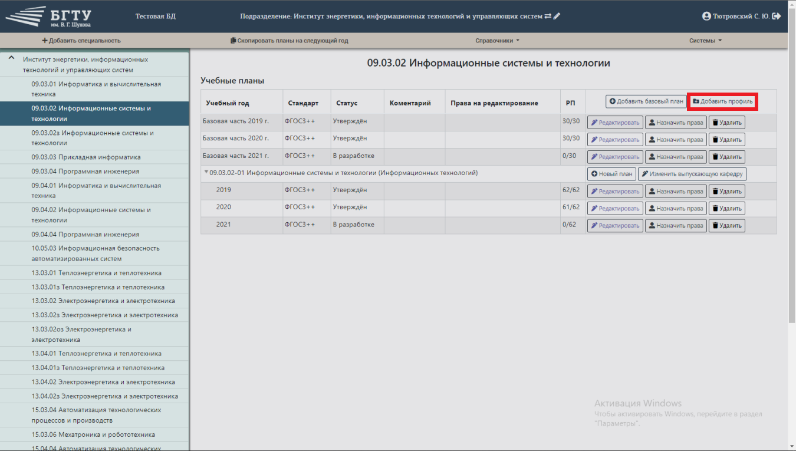Edit the Базовая часть 2020 г. plan
The image size is (796, 451).
pyautogui.click(x=615, y=140)
